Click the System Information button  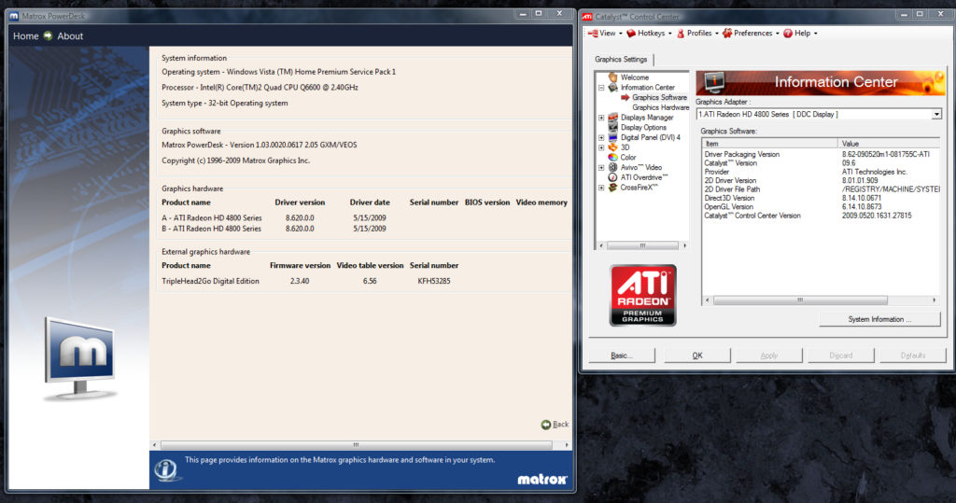tap(879, 319)
